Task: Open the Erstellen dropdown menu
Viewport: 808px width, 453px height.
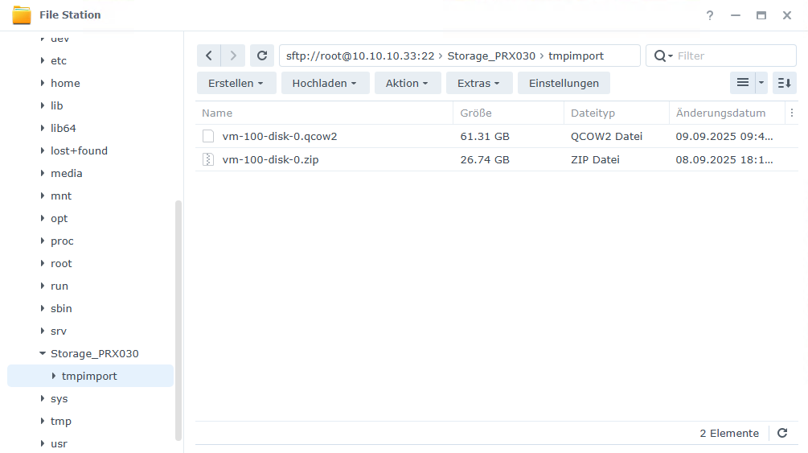Action: coord(236,83)
